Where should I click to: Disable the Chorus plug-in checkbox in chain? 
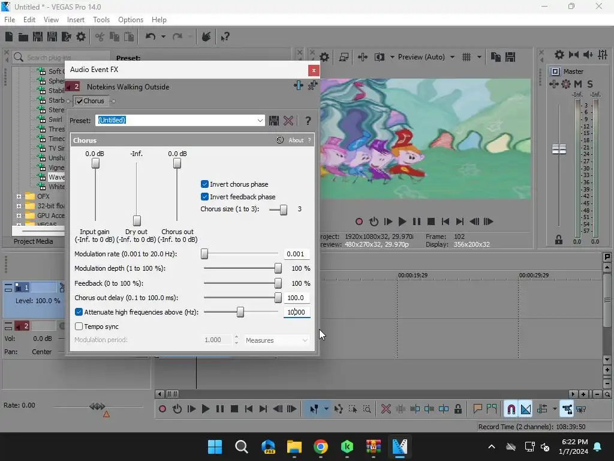coord(80,101)
